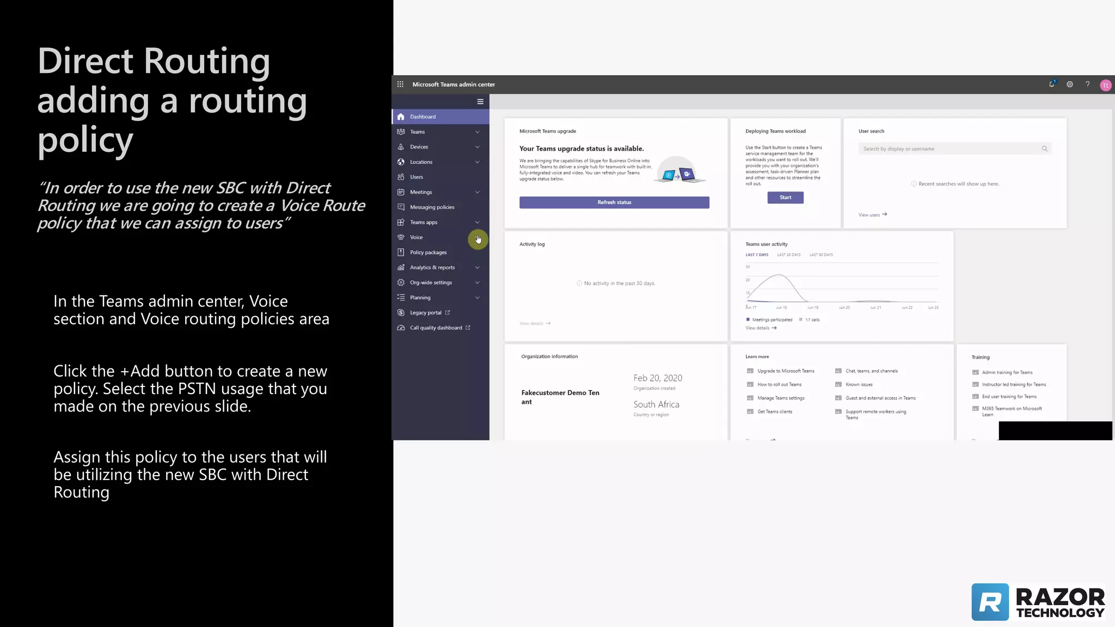This screenshot has height=627, width=1115.
Task: Click the Dashboard home icon
Action: 401,117
